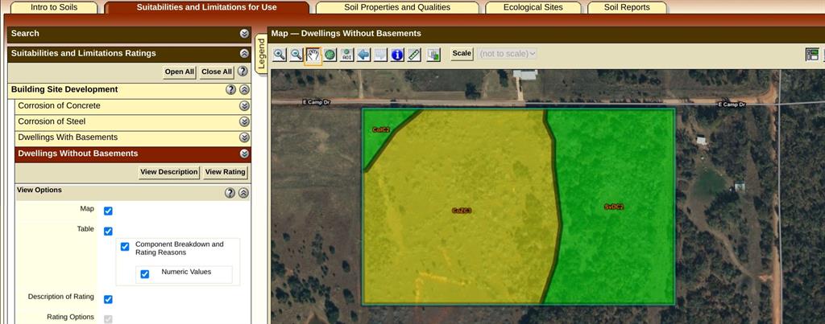Click the View Rating button
Image resolution: width=825 pixels, height=324 pixels.
[226, 172]
